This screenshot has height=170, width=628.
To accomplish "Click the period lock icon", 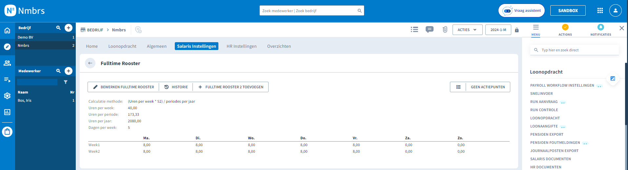I will [517, 30].
